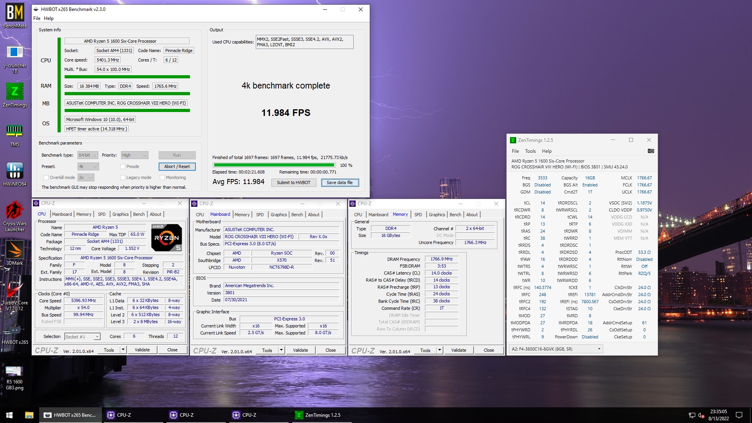Open the Help menu in HWBOT x265

pos(49,18)
